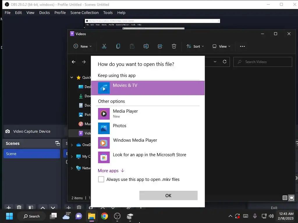The width and height of the screenshot is (298, 223).
Task: Choose Movies & TV to open the file
Action: pos(148,88)
